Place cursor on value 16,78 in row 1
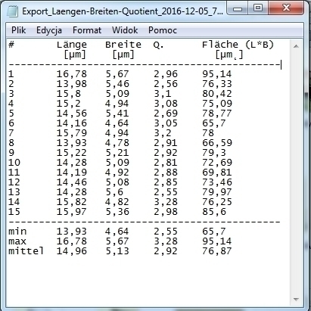Image resolution: width=311 pixels, height=311 pixels. tap(72, 74)
